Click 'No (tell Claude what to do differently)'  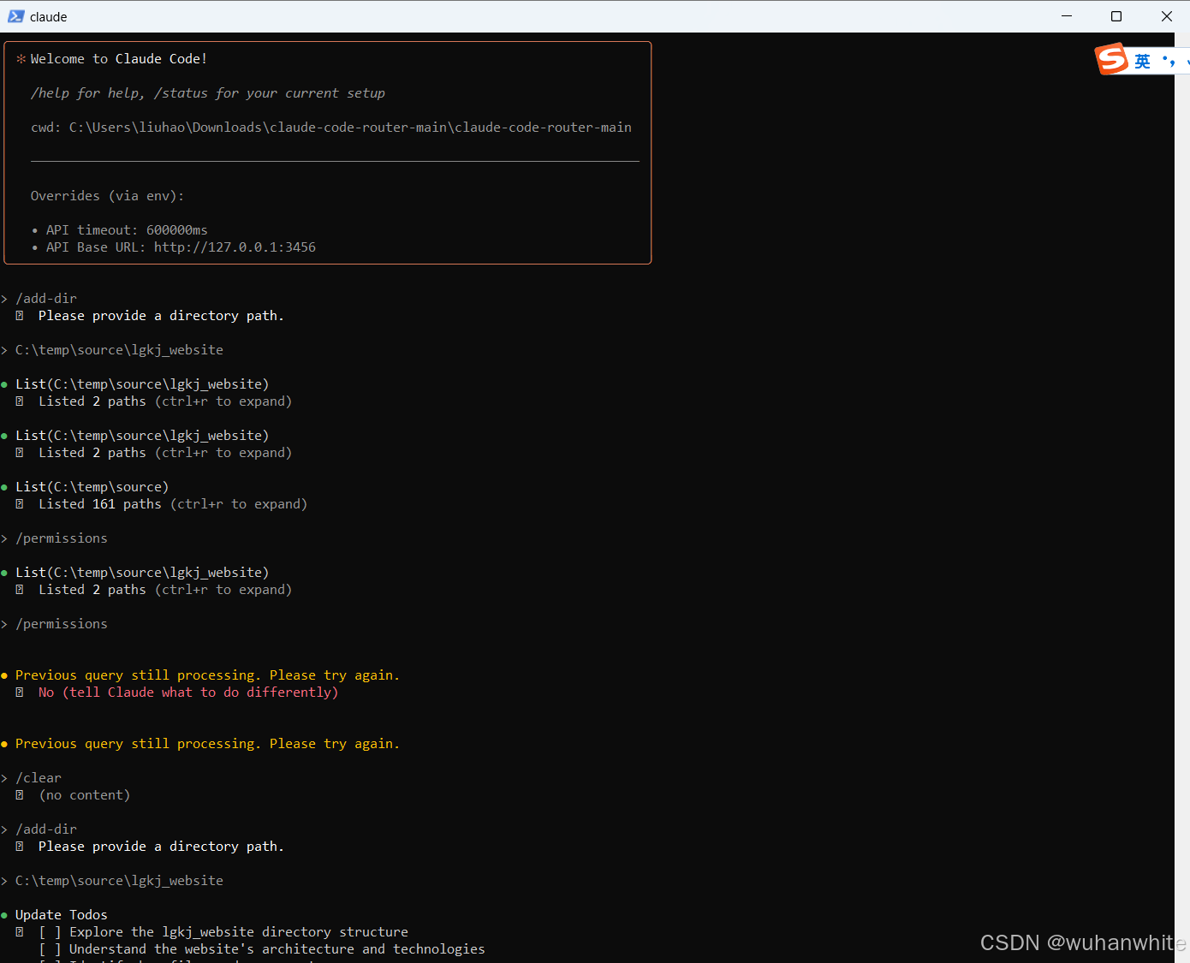[x=188, y=693]
